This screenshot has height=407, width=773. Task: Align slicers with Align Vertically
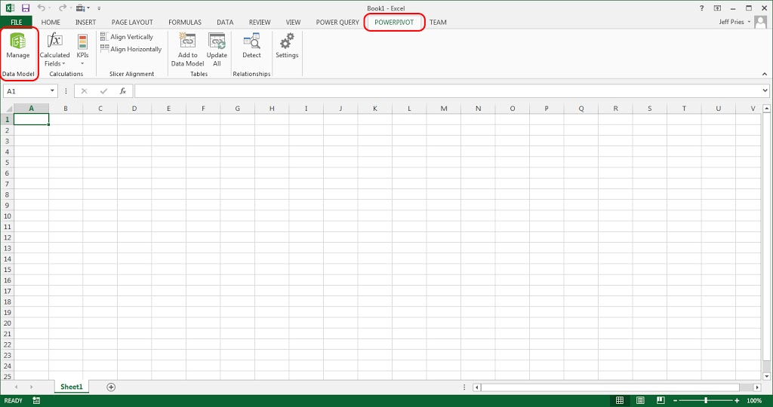[127, 37]
